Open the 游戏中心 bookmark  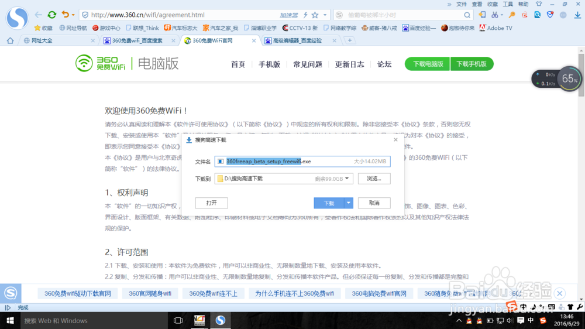[106, 28]
